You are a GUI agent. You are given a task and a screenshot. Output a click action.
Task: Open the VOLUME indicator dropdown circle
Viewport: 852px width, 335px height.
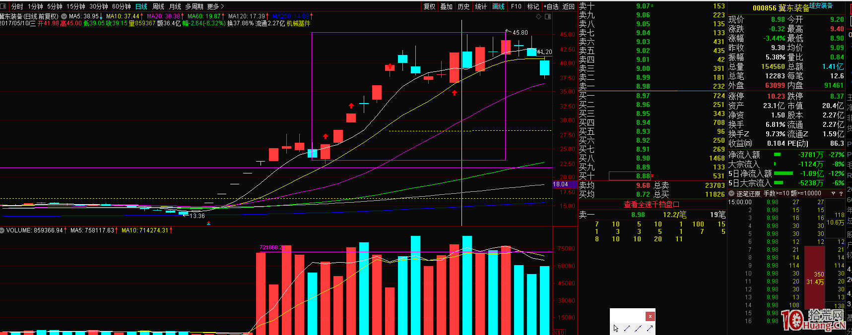tap(2, 230)
